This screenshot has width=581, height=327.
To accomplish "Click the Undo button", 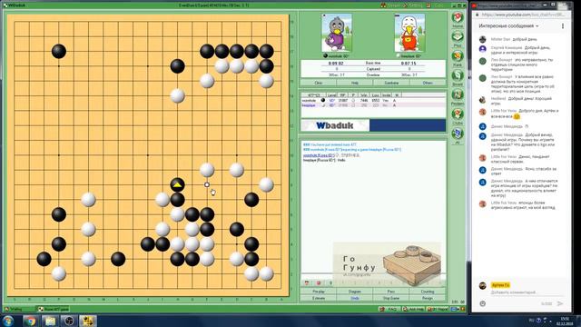I will click(355, 298).
